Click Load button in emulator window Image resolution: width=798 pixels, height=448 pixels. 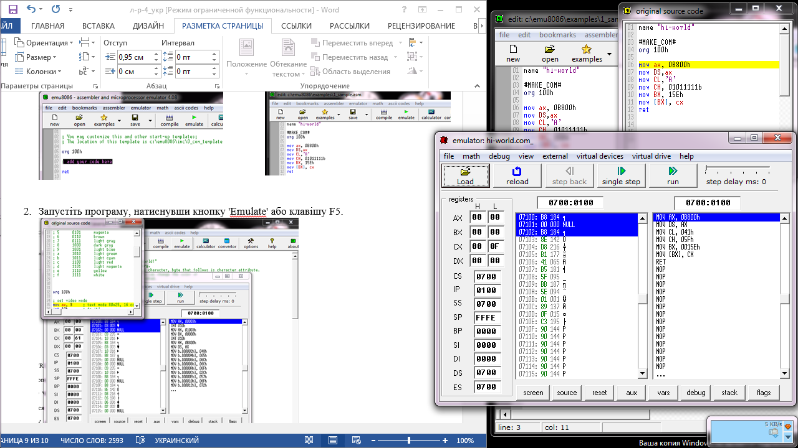pos(466,175)
